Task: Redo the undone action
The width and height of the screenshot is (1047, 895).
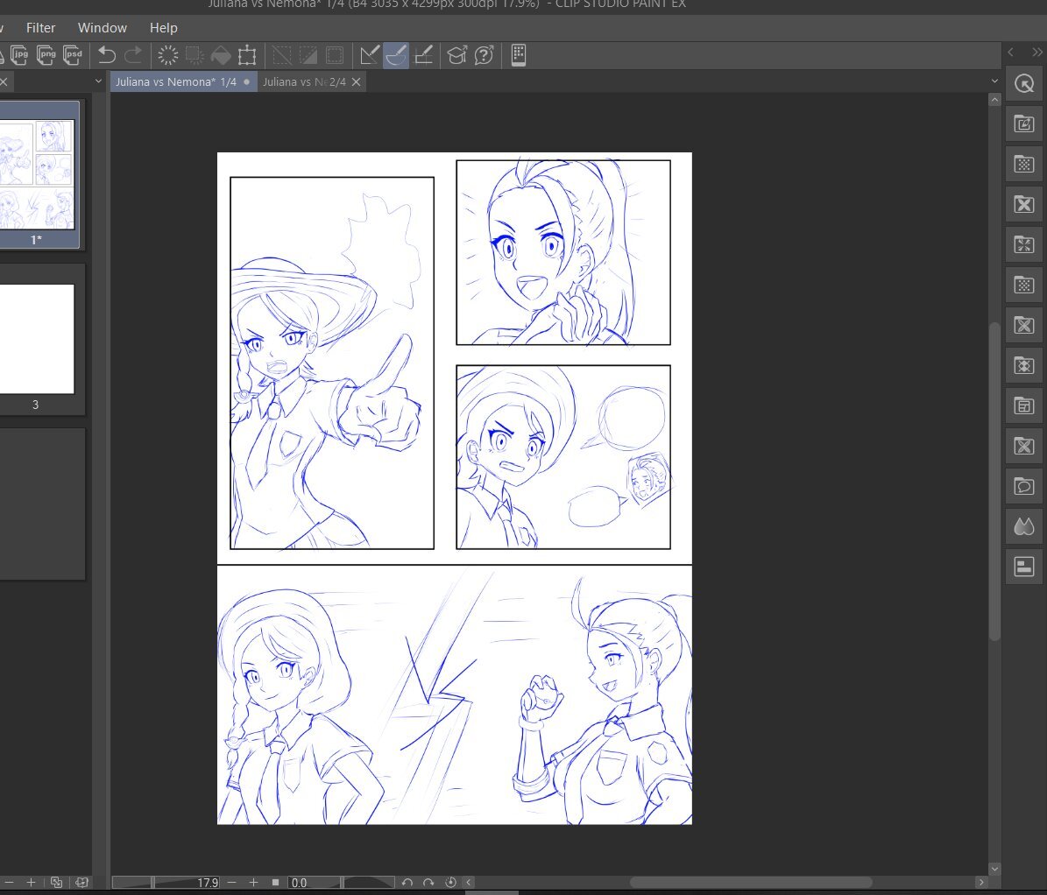Action: 133,54
